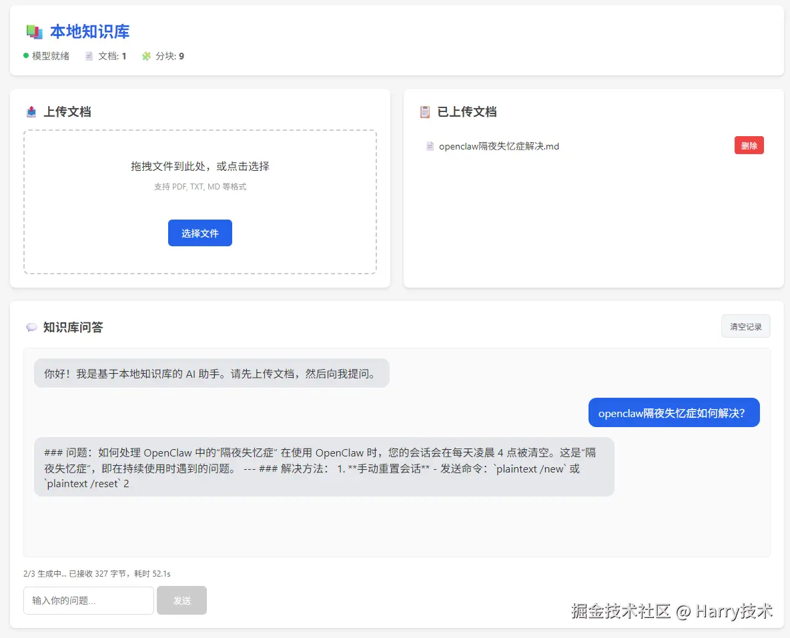This screenshot has width=790, height=638.
Task: Click the 上传文档 section heading
Action: (67, 111)
